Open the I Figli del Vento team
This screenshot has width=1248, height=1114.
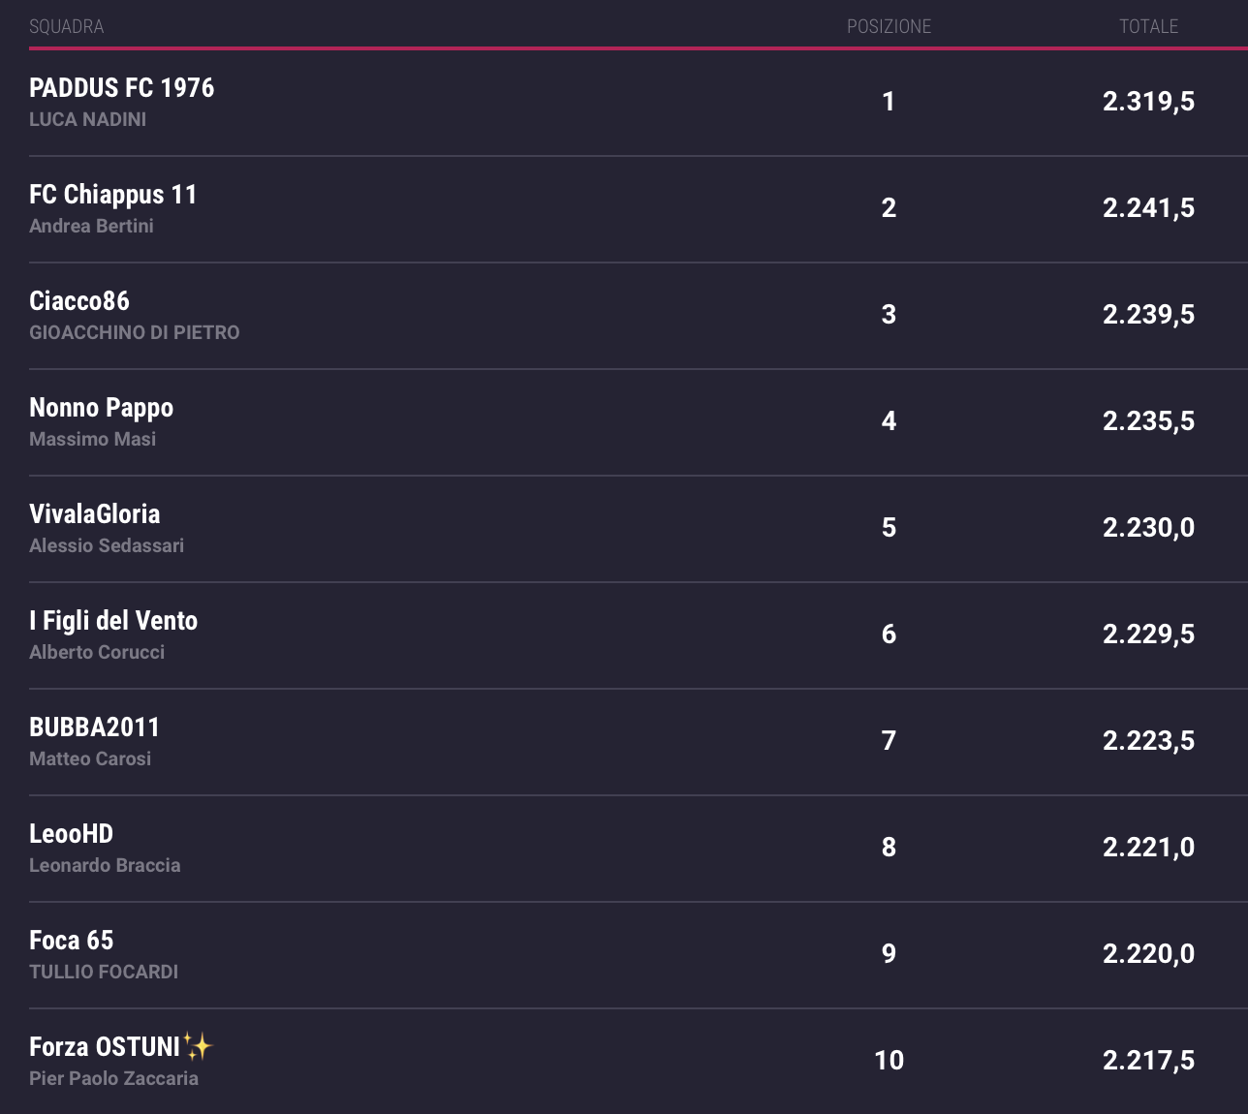(113, 621)
